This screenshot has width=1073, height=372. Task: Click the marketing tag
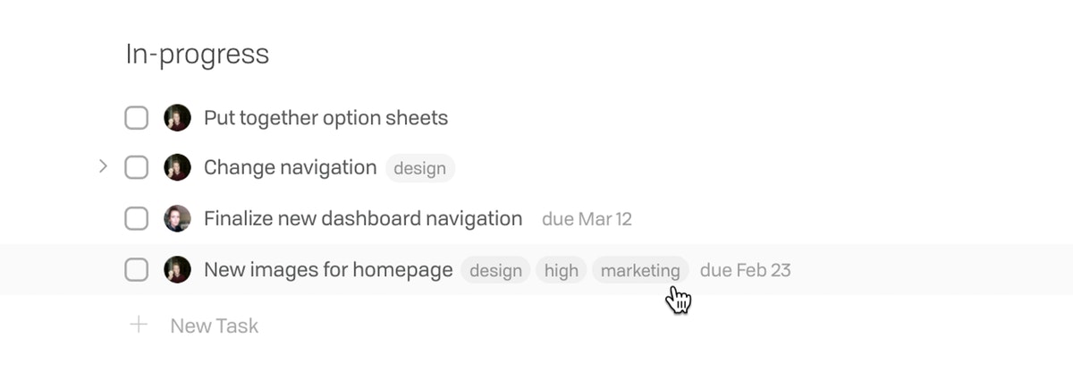point(640,270)
